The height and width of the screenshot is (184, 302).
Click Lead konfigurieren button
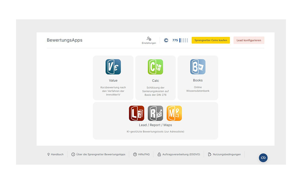pos(249,40)
